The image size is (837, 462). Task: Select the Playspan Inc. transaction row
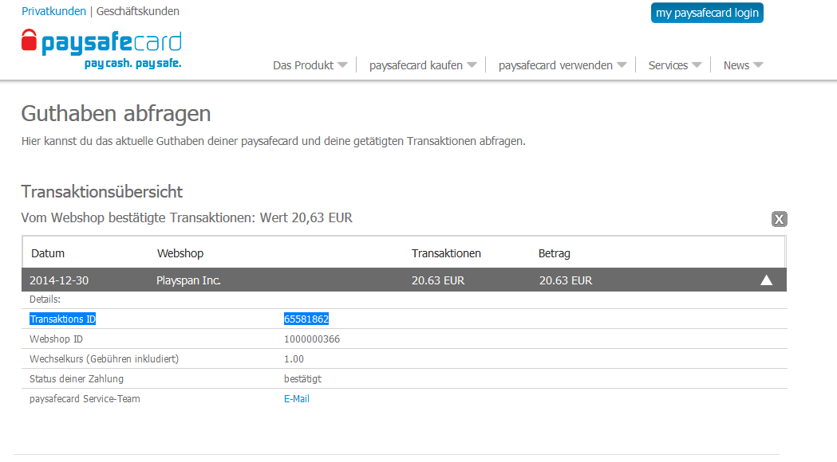point(188,280)
